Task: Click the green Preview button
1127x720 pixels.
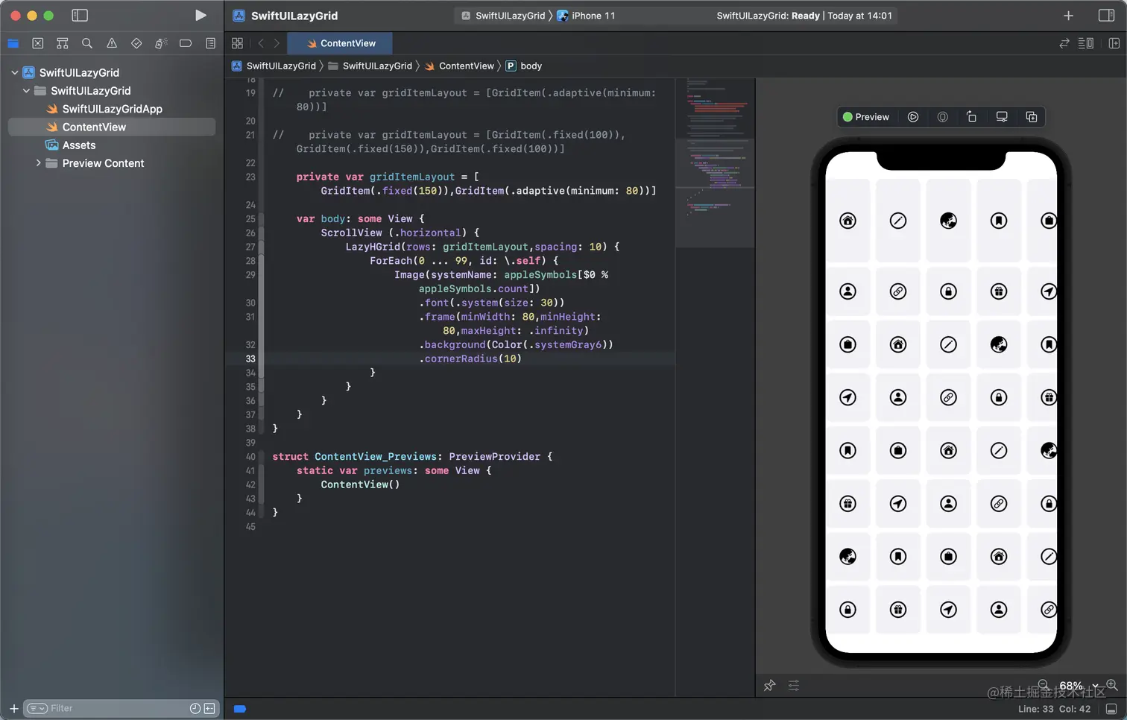Action: point(865,117)
